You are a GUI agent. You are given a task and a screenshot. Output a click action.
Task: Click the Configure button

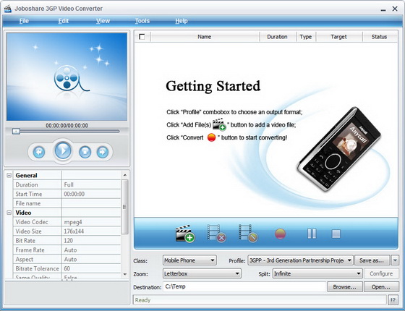click(381, 273)
